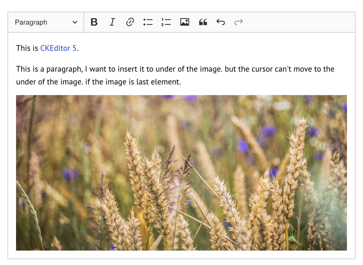
Task: Undo the last change
Action: pyautogui.click(x=221, y=22)
